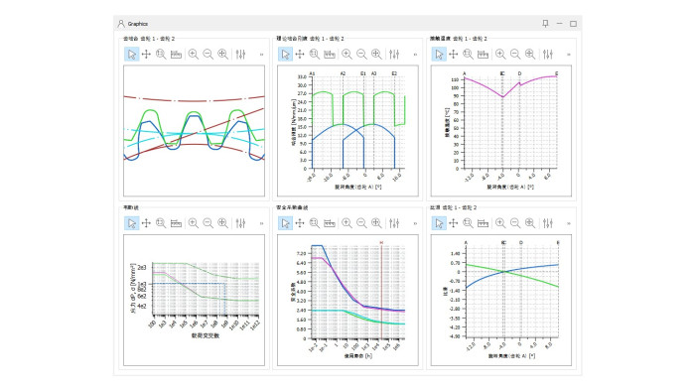Image resolution: width=695 pixels, height=390 pixels.
Task: Expand toolbar overflow in load cycles S-N panel
Action: pyautogui.click(x=261, y=223)
